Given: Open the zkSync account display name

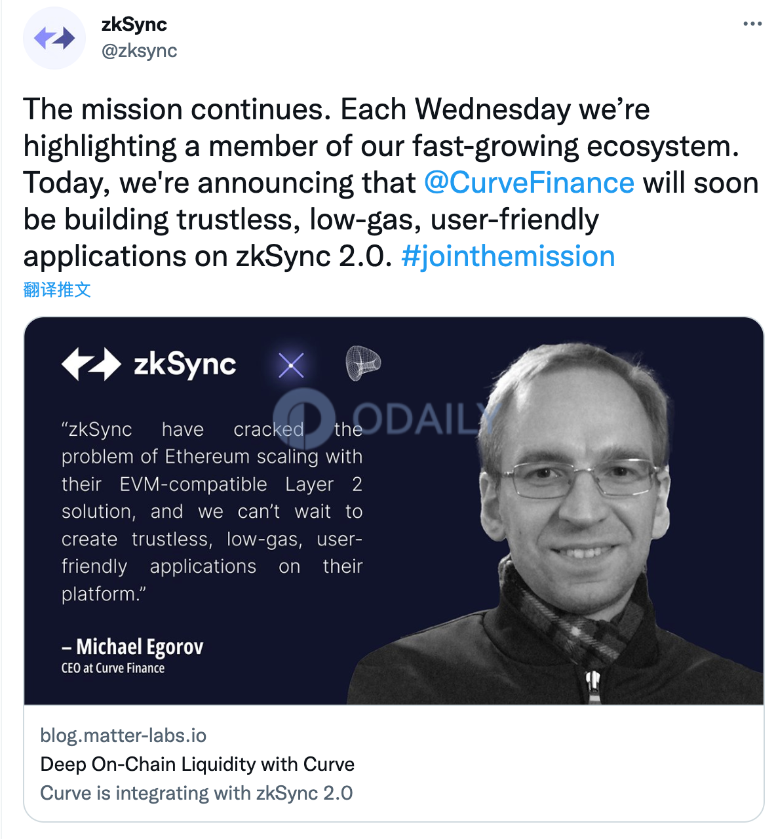Looking at the screenshot, I should (134, 24).
